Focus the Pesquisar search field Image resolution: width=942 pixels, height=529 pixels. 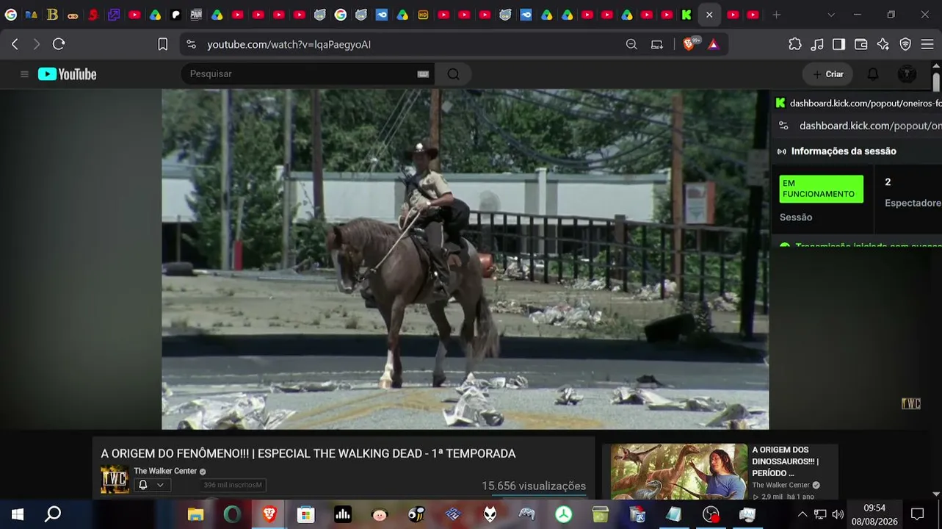(x=300, y=73)
